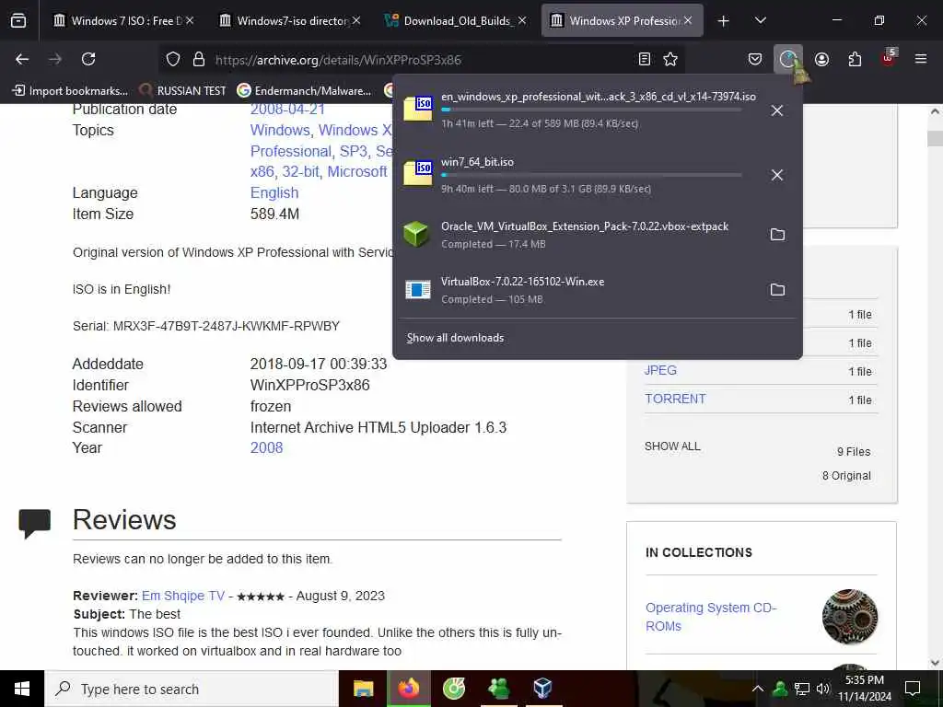Close the Download_Old_Builds tab
The height and width of the screenshot is (707, 943).
pos(522,20)
